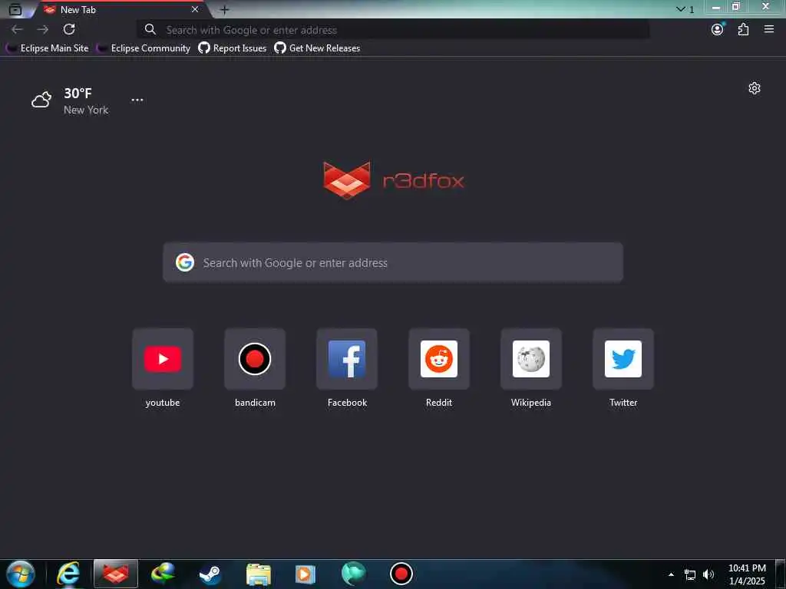Open the Reddit shortcut tile
The height and width of the screenshot is (589, 786).
pyautogui.click(x=439, y=359)
